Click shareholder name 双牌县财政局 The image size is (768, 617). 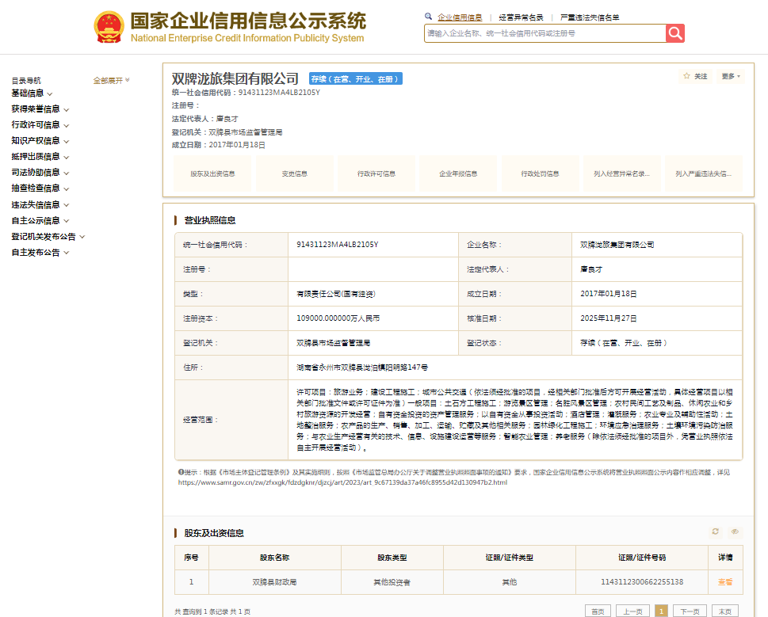pyautogui.click(x=274, y=582)
